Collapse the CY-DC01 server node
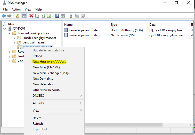This screenshot has width=195, height=135. (x=5, y=29)
